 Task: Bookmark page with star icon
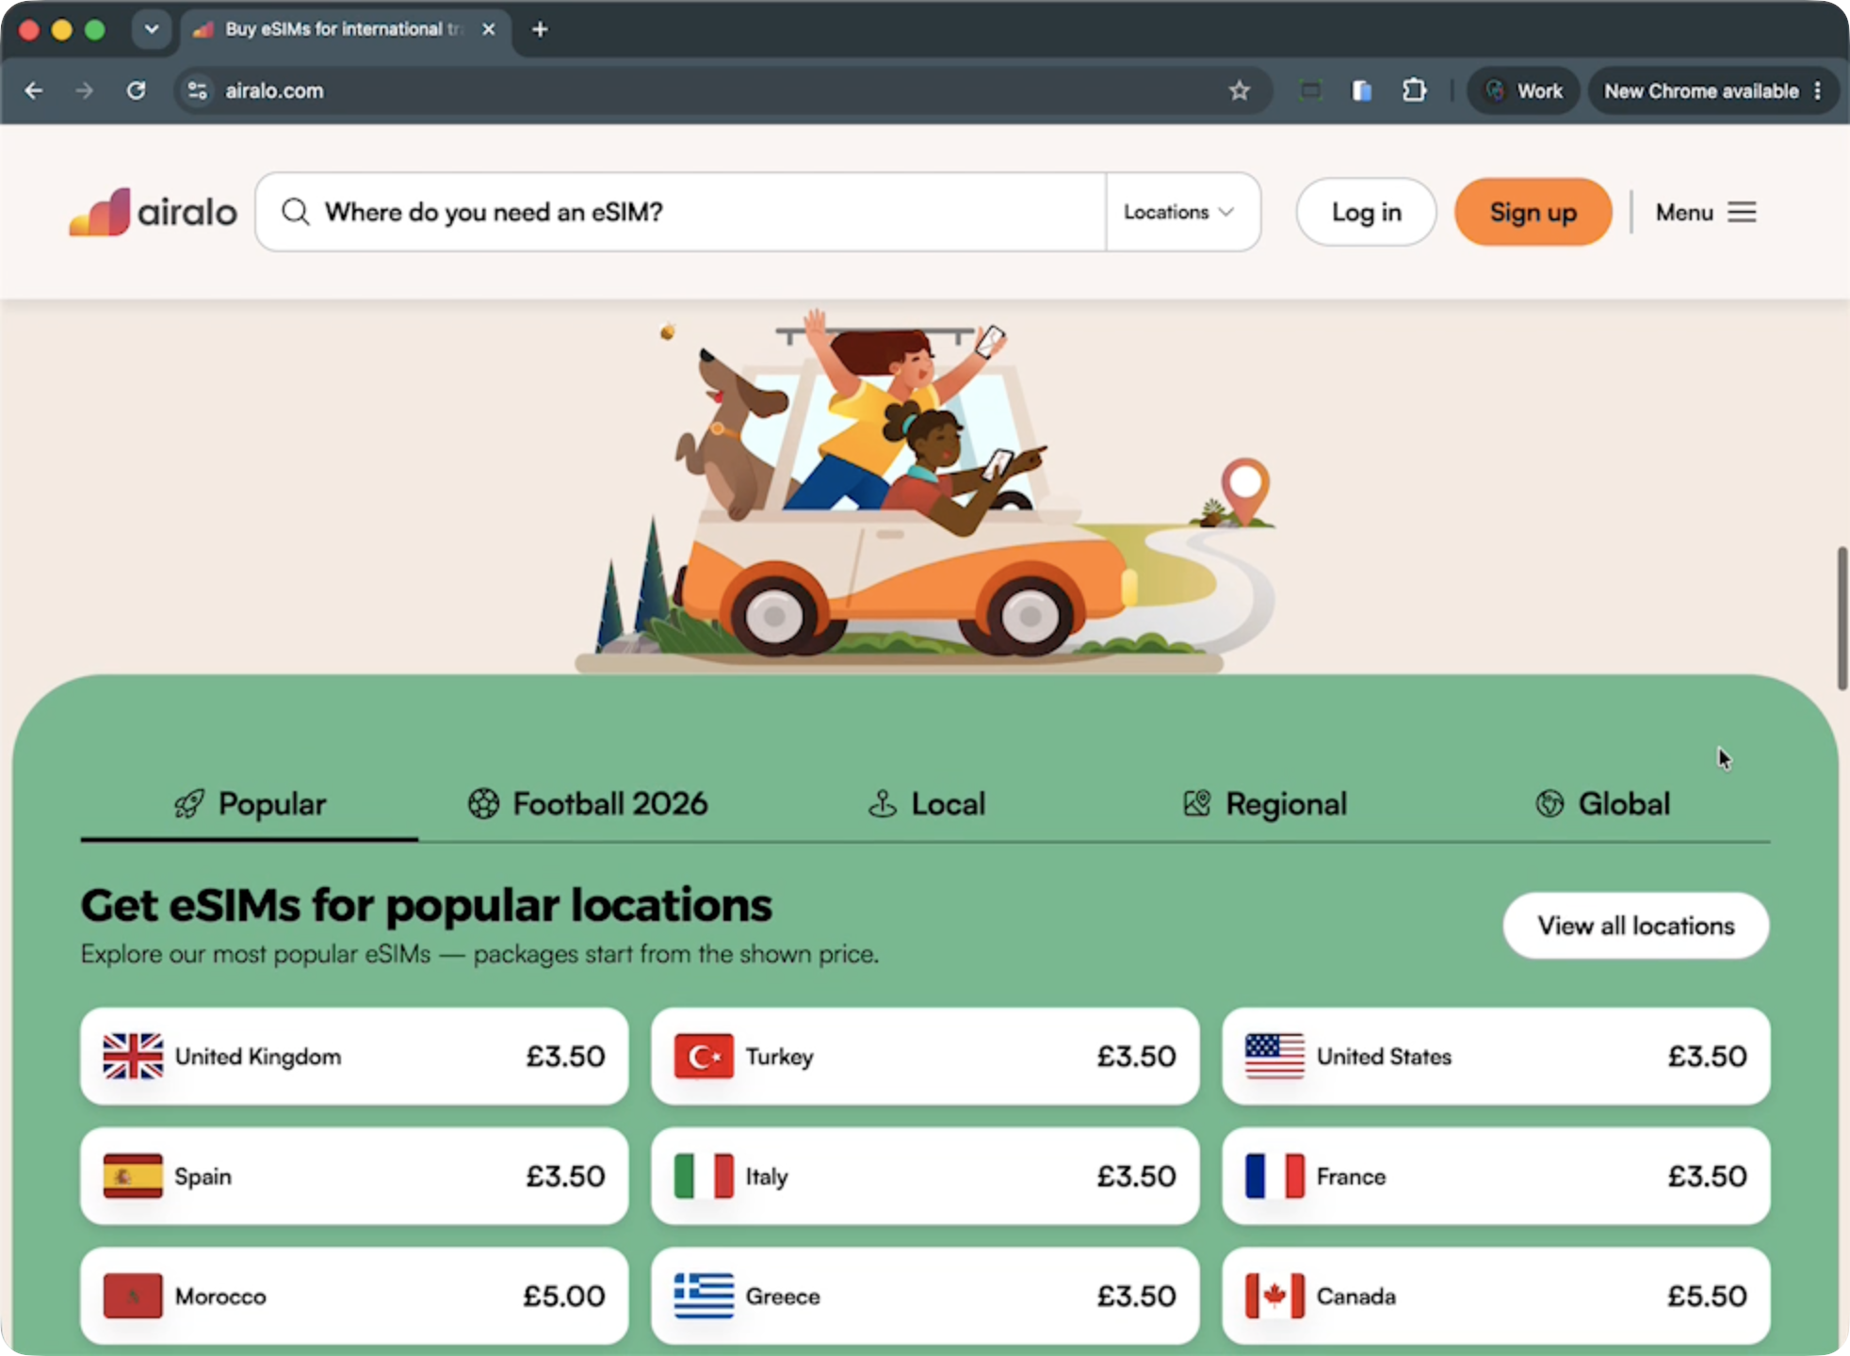[1240, 90]
